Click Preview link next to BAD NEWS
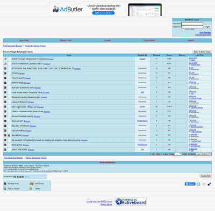The image size is (215, 211). [x=26, y=135]
